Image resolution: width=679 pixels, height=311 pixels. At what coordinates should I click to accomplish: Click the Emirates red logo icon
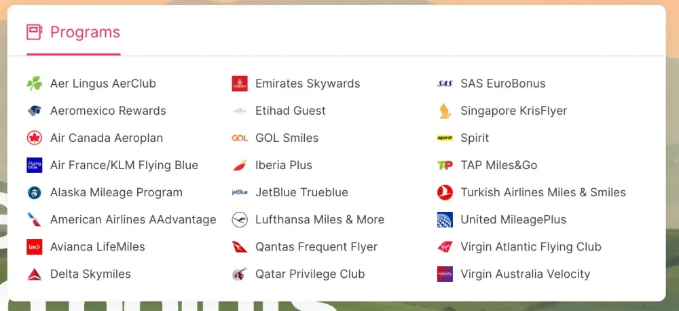point(240,84)
